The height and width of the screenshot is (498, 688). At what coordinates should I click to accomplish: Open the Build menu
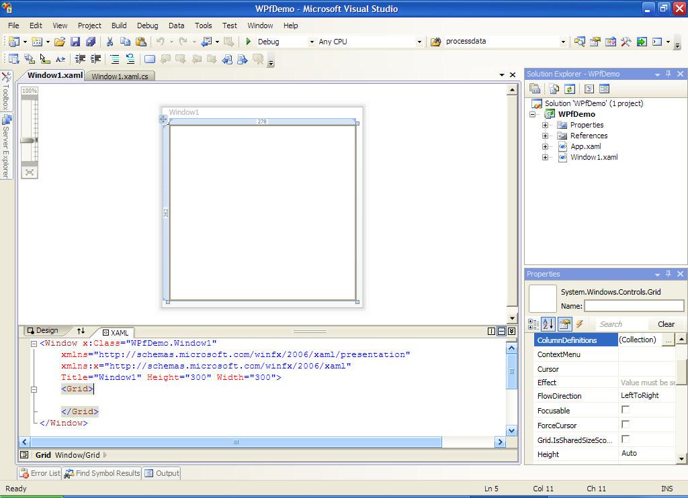tap(119, 26)
